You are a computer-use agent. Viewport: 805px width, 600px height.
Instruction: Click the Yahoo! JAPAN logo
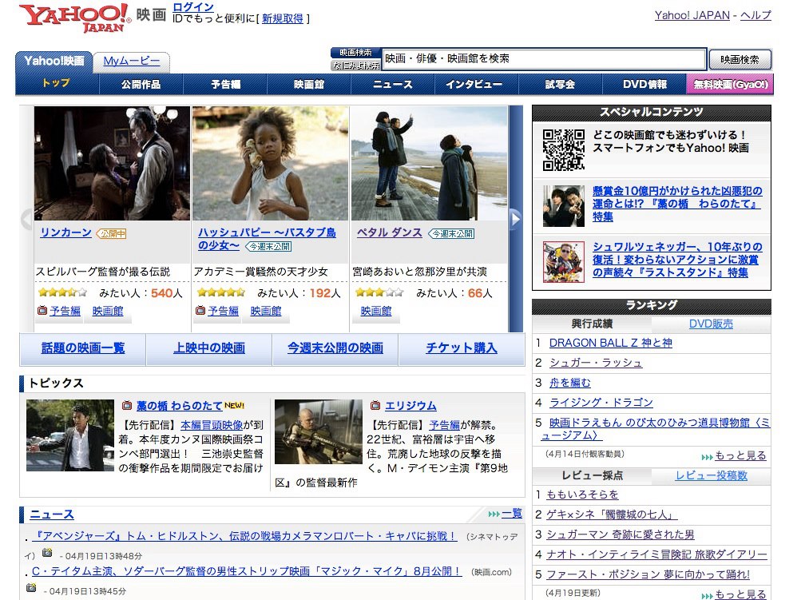(75, 18)
